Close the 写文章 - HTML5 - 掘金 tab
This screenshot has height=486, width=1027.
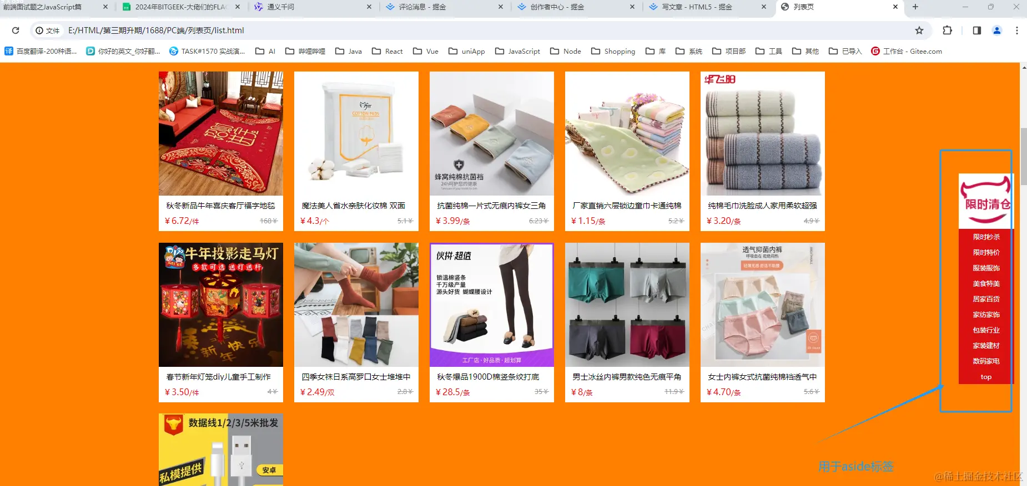764,7
